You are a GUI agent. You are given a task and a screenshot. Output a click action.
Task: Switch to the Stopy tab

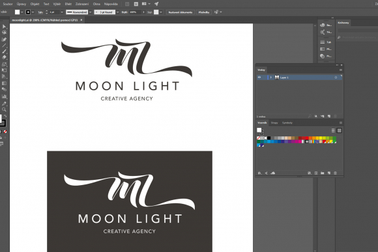(274, 123)
